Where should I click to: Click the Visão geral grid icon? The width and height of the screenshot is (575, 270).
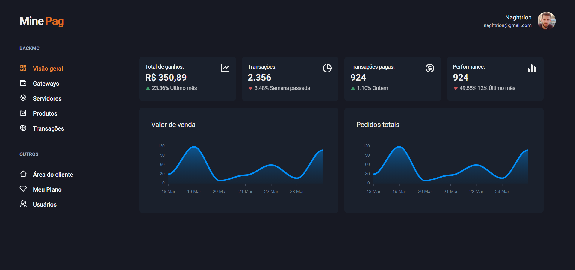(x=23, y=68)
